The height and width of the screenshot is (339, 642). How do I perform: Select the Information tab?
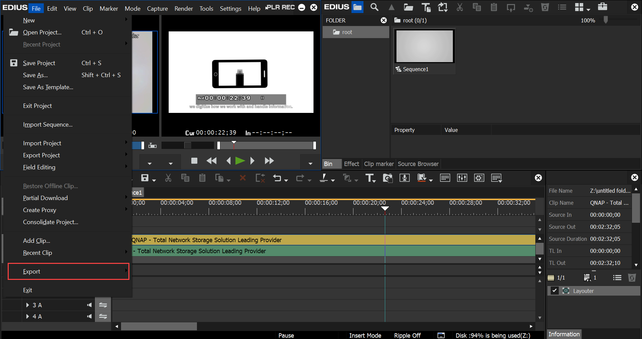click(564, 334)
